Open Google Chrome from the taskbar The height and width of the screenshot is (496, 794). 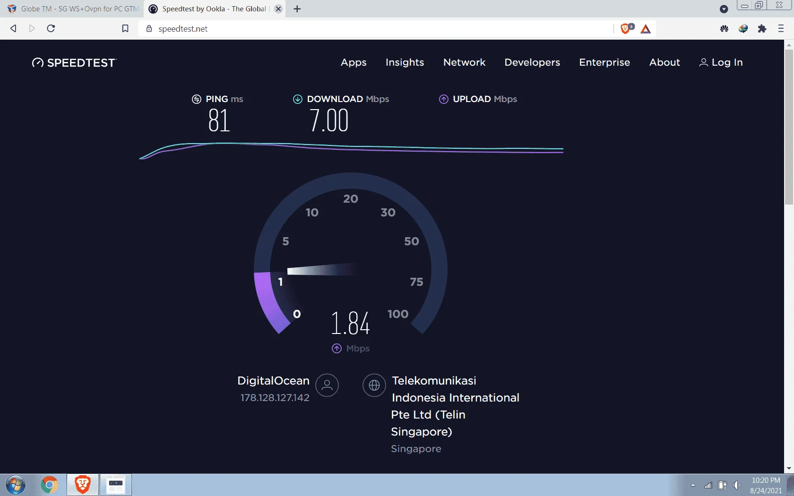[49, 485]
